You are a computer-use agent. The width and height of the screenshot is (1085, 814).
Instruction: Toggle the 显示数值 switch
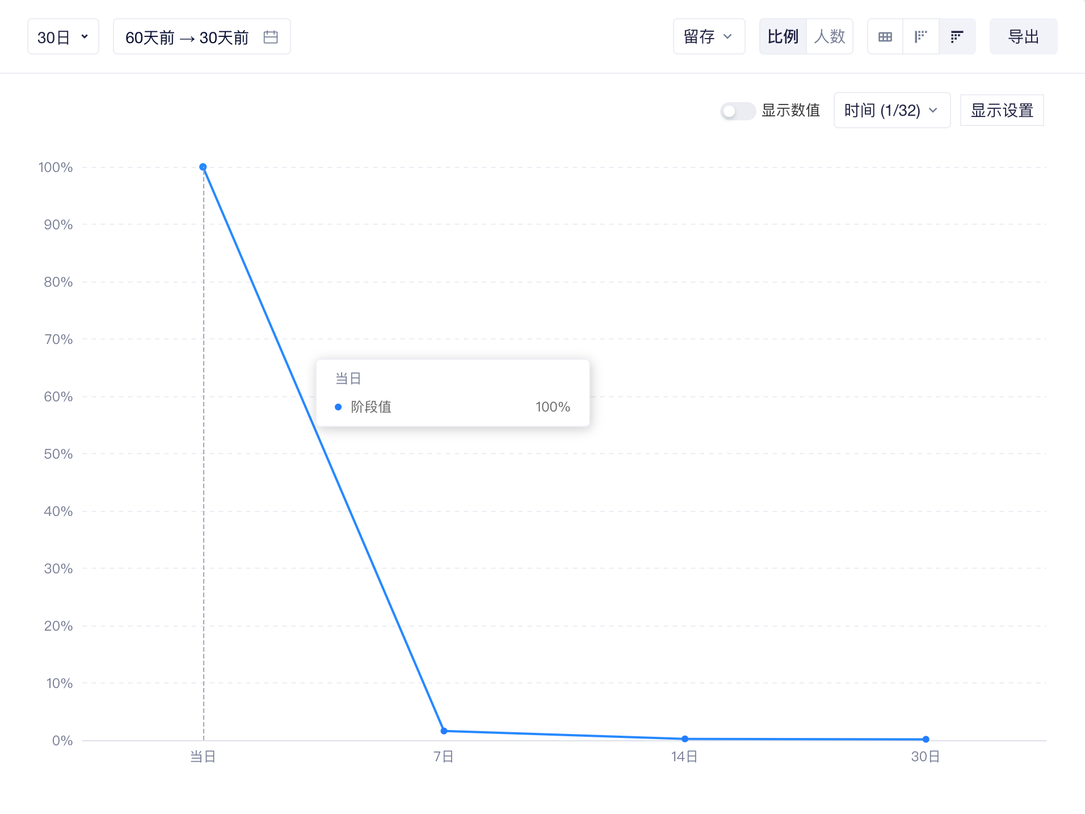(737, 111)
